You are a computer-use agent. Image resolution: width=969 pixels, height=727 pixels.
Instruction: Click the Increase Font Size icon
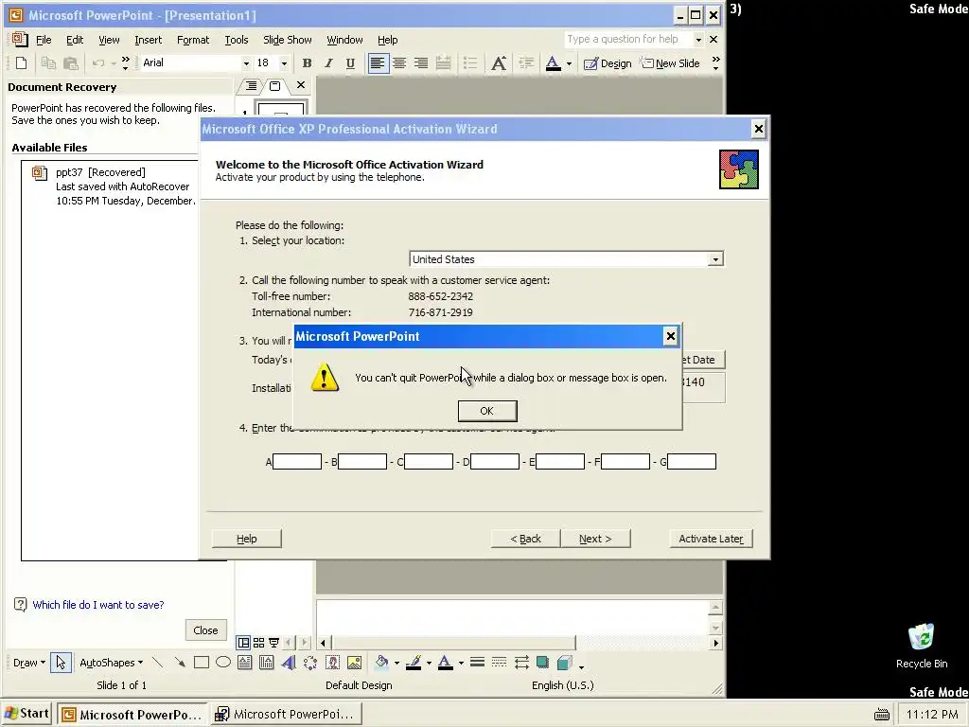tap(499, 63)
